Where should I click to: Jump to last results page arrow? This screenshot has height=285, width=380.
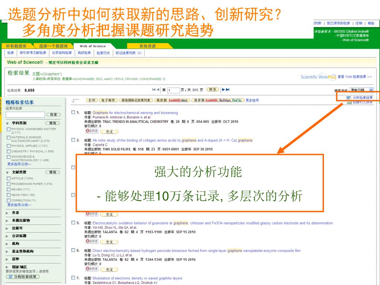227,90
